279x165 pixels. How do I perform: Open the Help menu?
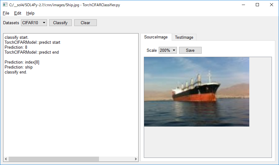pyautogui.click(x=30, y=13)
